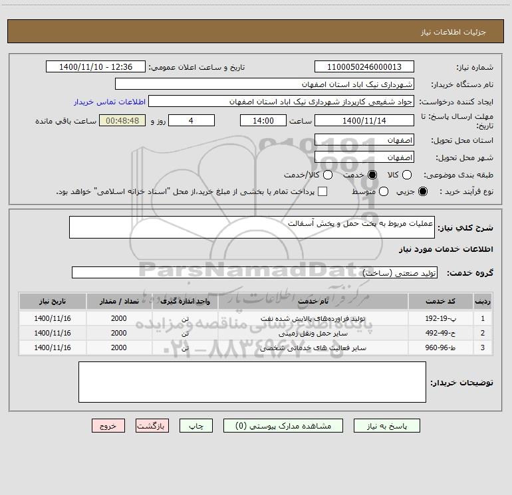Click the جزئیات اطلاعات نیاز header title

pyautogui.click(x=453, y=32)
